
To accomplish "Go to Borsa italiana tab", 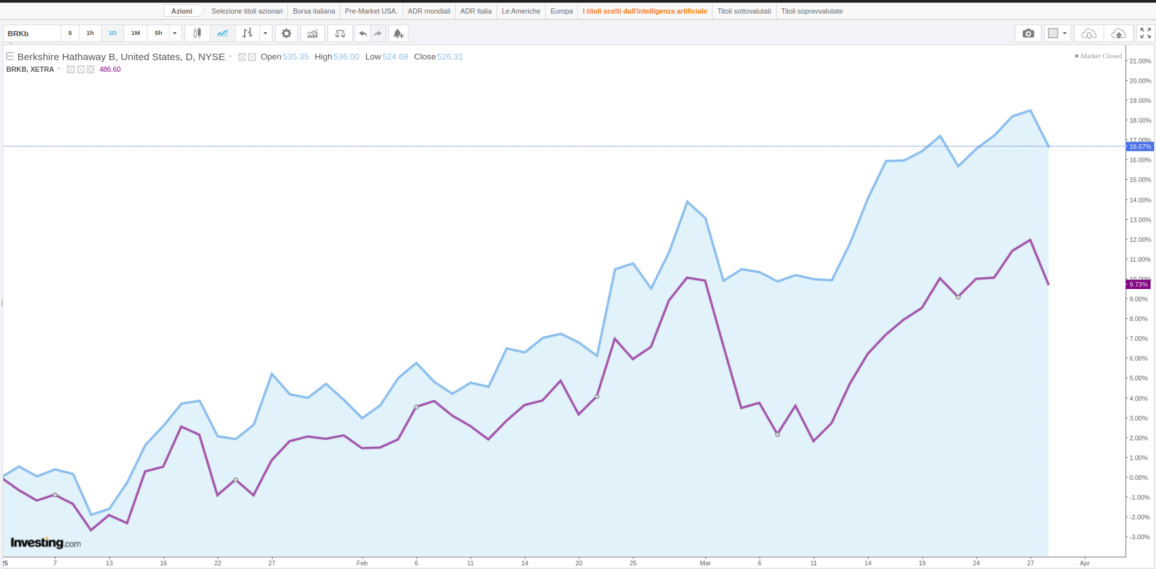I will (314, 11).
